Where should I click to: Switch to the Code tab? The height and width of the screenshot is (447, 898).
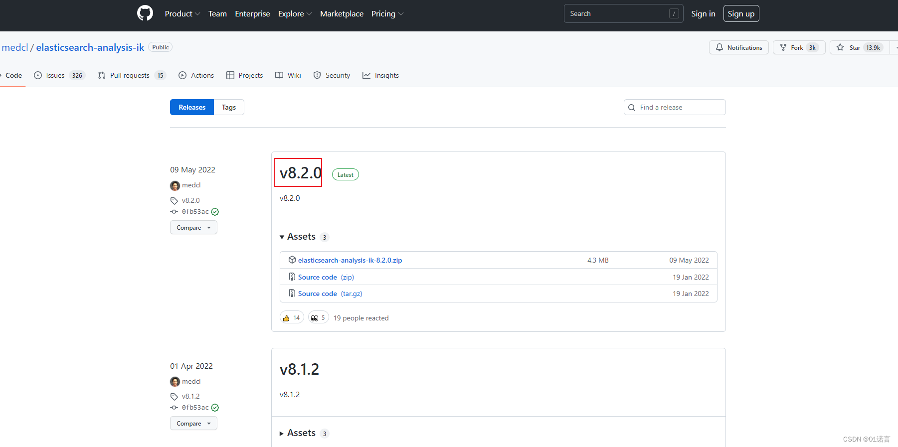pyautogui.click(x=12, y=75)
